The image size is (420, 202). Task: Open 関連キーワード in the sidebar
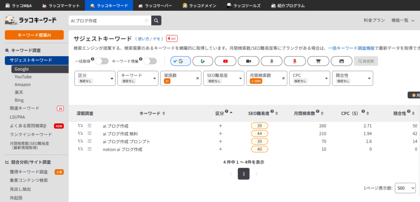[25, 108]
